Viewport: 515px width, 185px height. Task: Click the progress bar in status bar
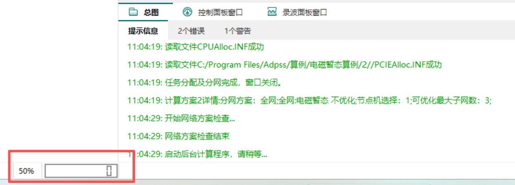(x=74, y=171)
